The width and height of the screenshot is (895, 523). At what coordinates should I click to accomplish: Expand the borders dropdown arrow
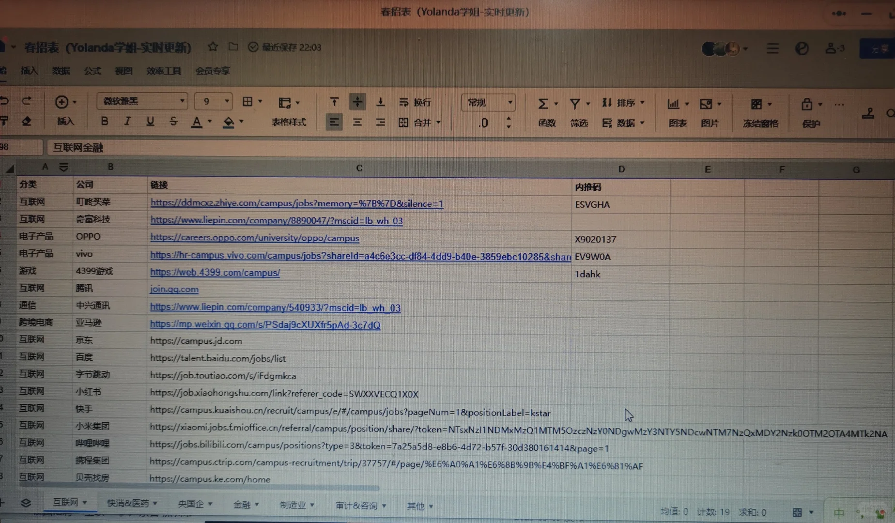coord(260,102)
